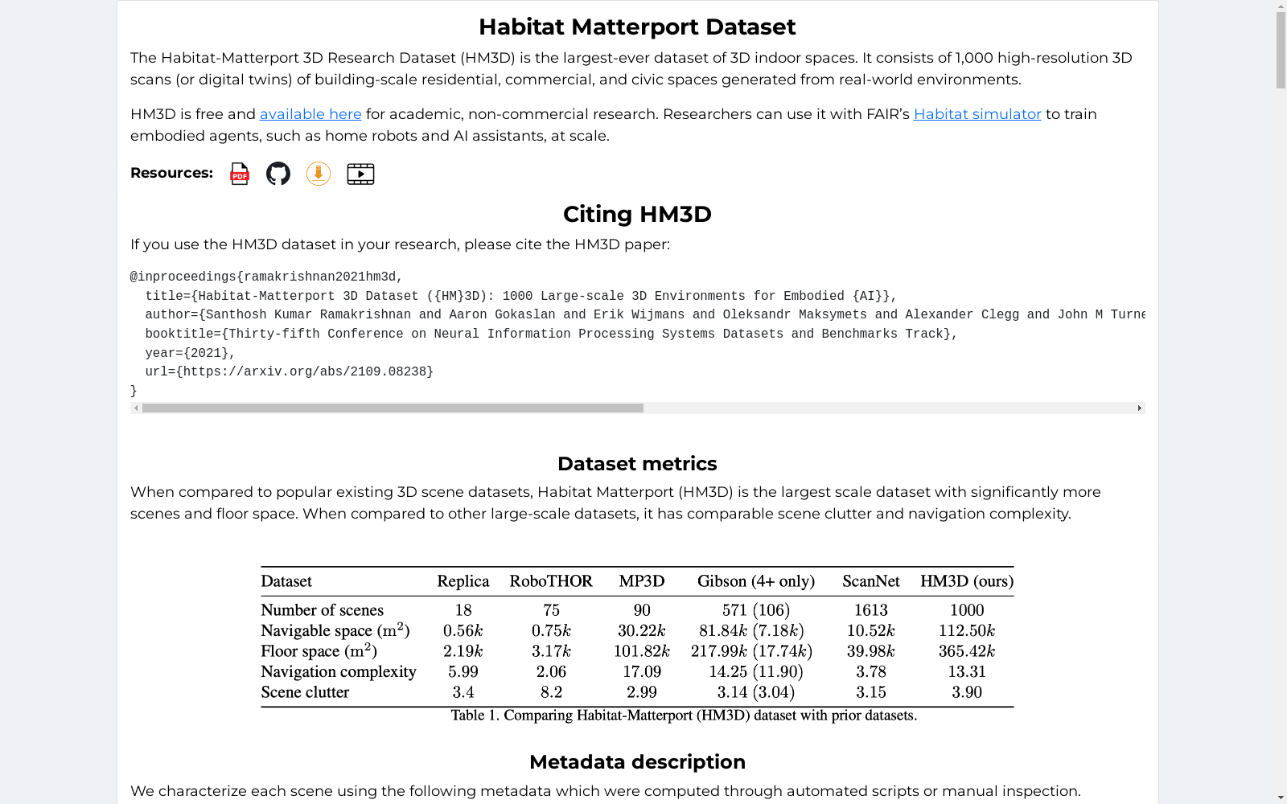Screen dimensions: 1287x804
Task: Click the "217.99k (17.74k)" Gibson floor space cell
Action: click(x=752, y=651)
